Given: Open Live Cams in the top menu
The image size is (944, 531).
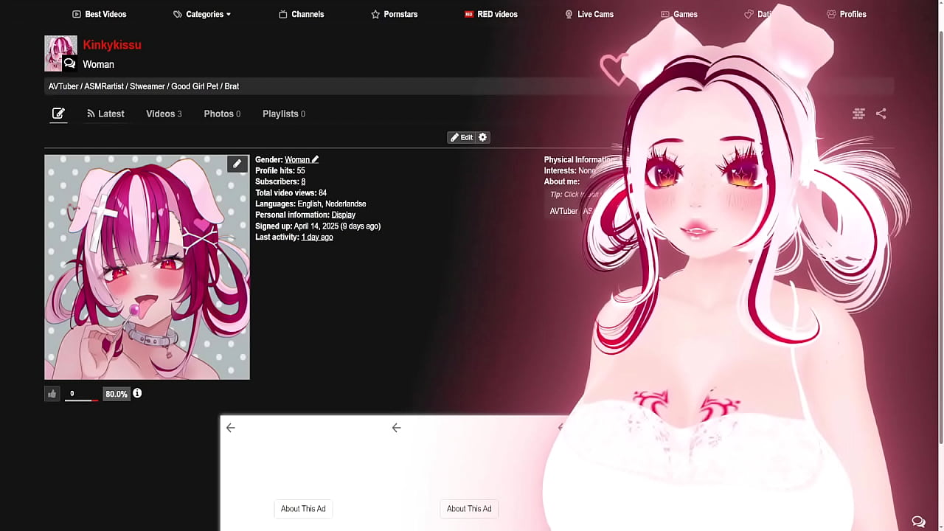Looking at the screenshot, I should (589, 14).
